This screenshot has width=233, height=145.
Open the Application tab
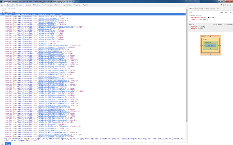(67, 5)
